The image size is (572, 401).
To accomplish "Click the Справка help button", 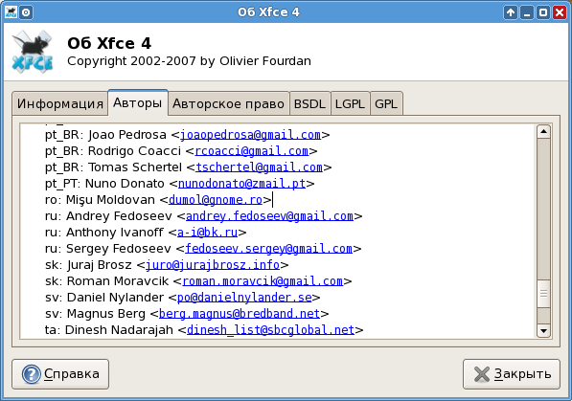I will click(60, 374).
